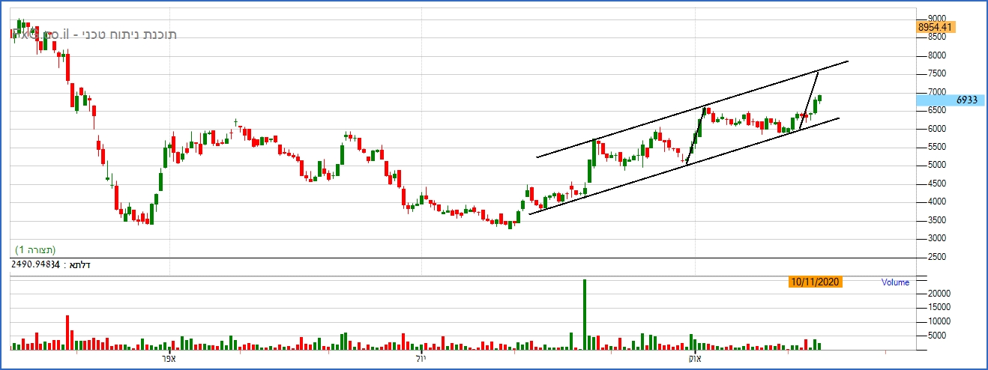
Task: Click the steep projection line near the last candles
Action: [808, 99]
